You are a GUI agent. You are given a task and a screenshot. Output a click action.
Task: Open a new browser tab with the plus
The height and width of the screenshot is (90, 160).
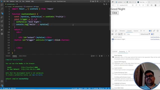tap(149, 2)
